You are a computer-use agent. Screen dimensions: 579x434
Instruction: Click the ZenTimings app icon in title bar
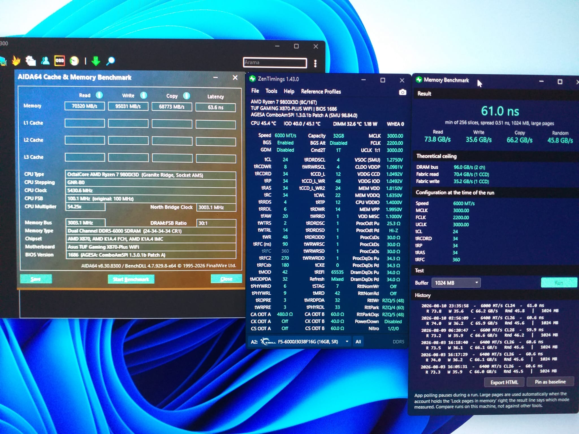pyautogui.click(x=252, y=79)
